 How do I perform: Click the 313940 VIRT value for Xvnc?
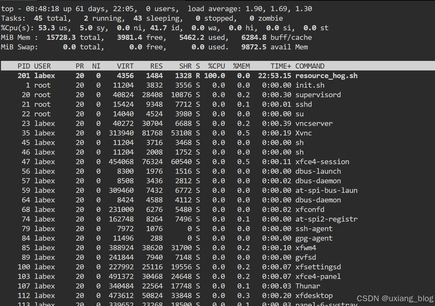pyautogui.click(x=121, y=133)
